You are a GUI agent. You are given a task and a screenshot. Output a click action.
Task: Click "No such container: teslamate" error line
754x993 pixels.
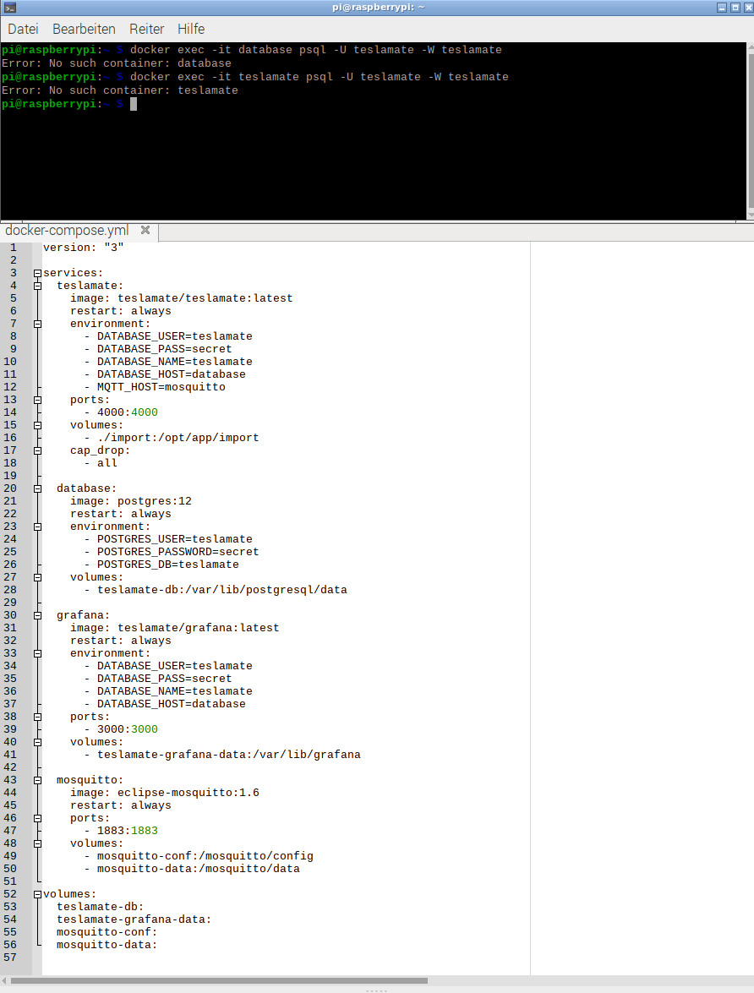[120, 90]
